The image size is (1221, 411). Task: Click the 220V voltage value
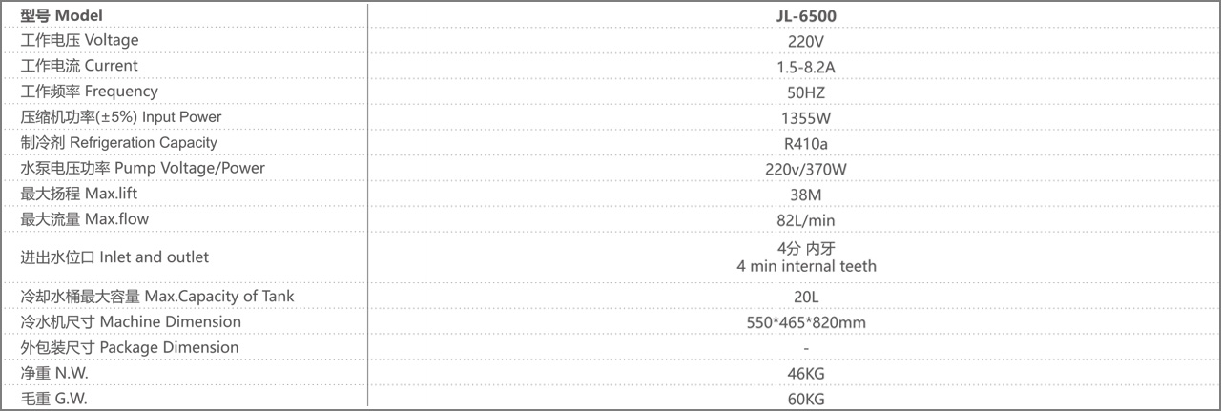(x=806, y=41)
